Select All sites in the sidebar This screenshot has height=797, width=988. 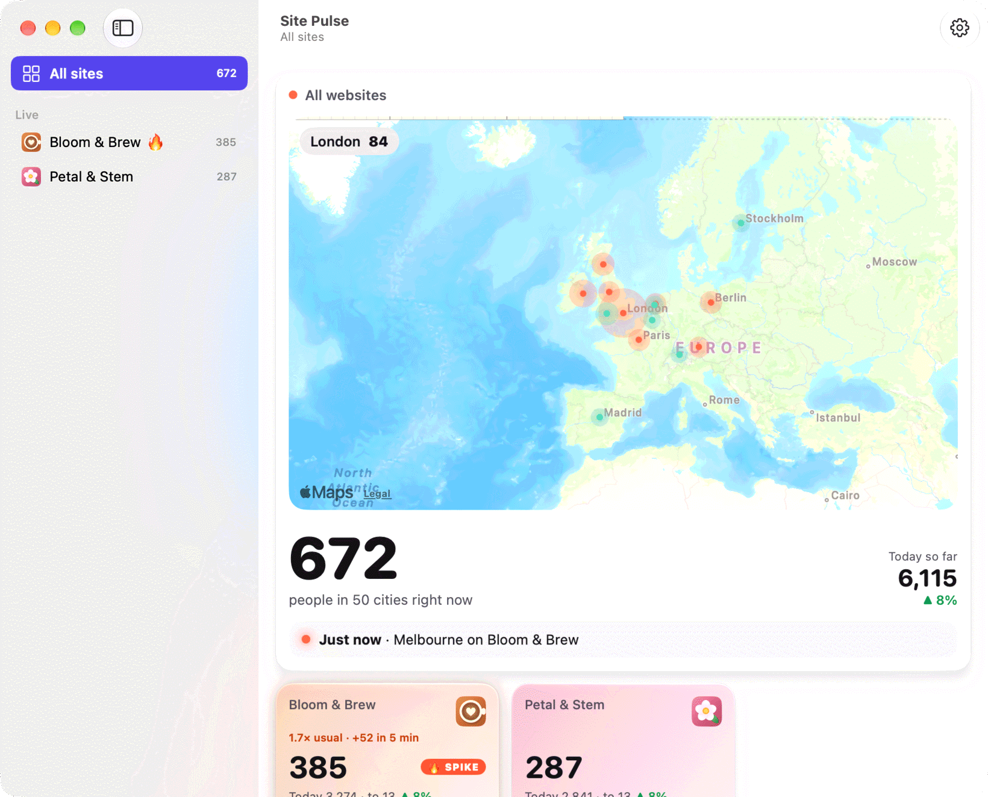[x=129, y=73]
